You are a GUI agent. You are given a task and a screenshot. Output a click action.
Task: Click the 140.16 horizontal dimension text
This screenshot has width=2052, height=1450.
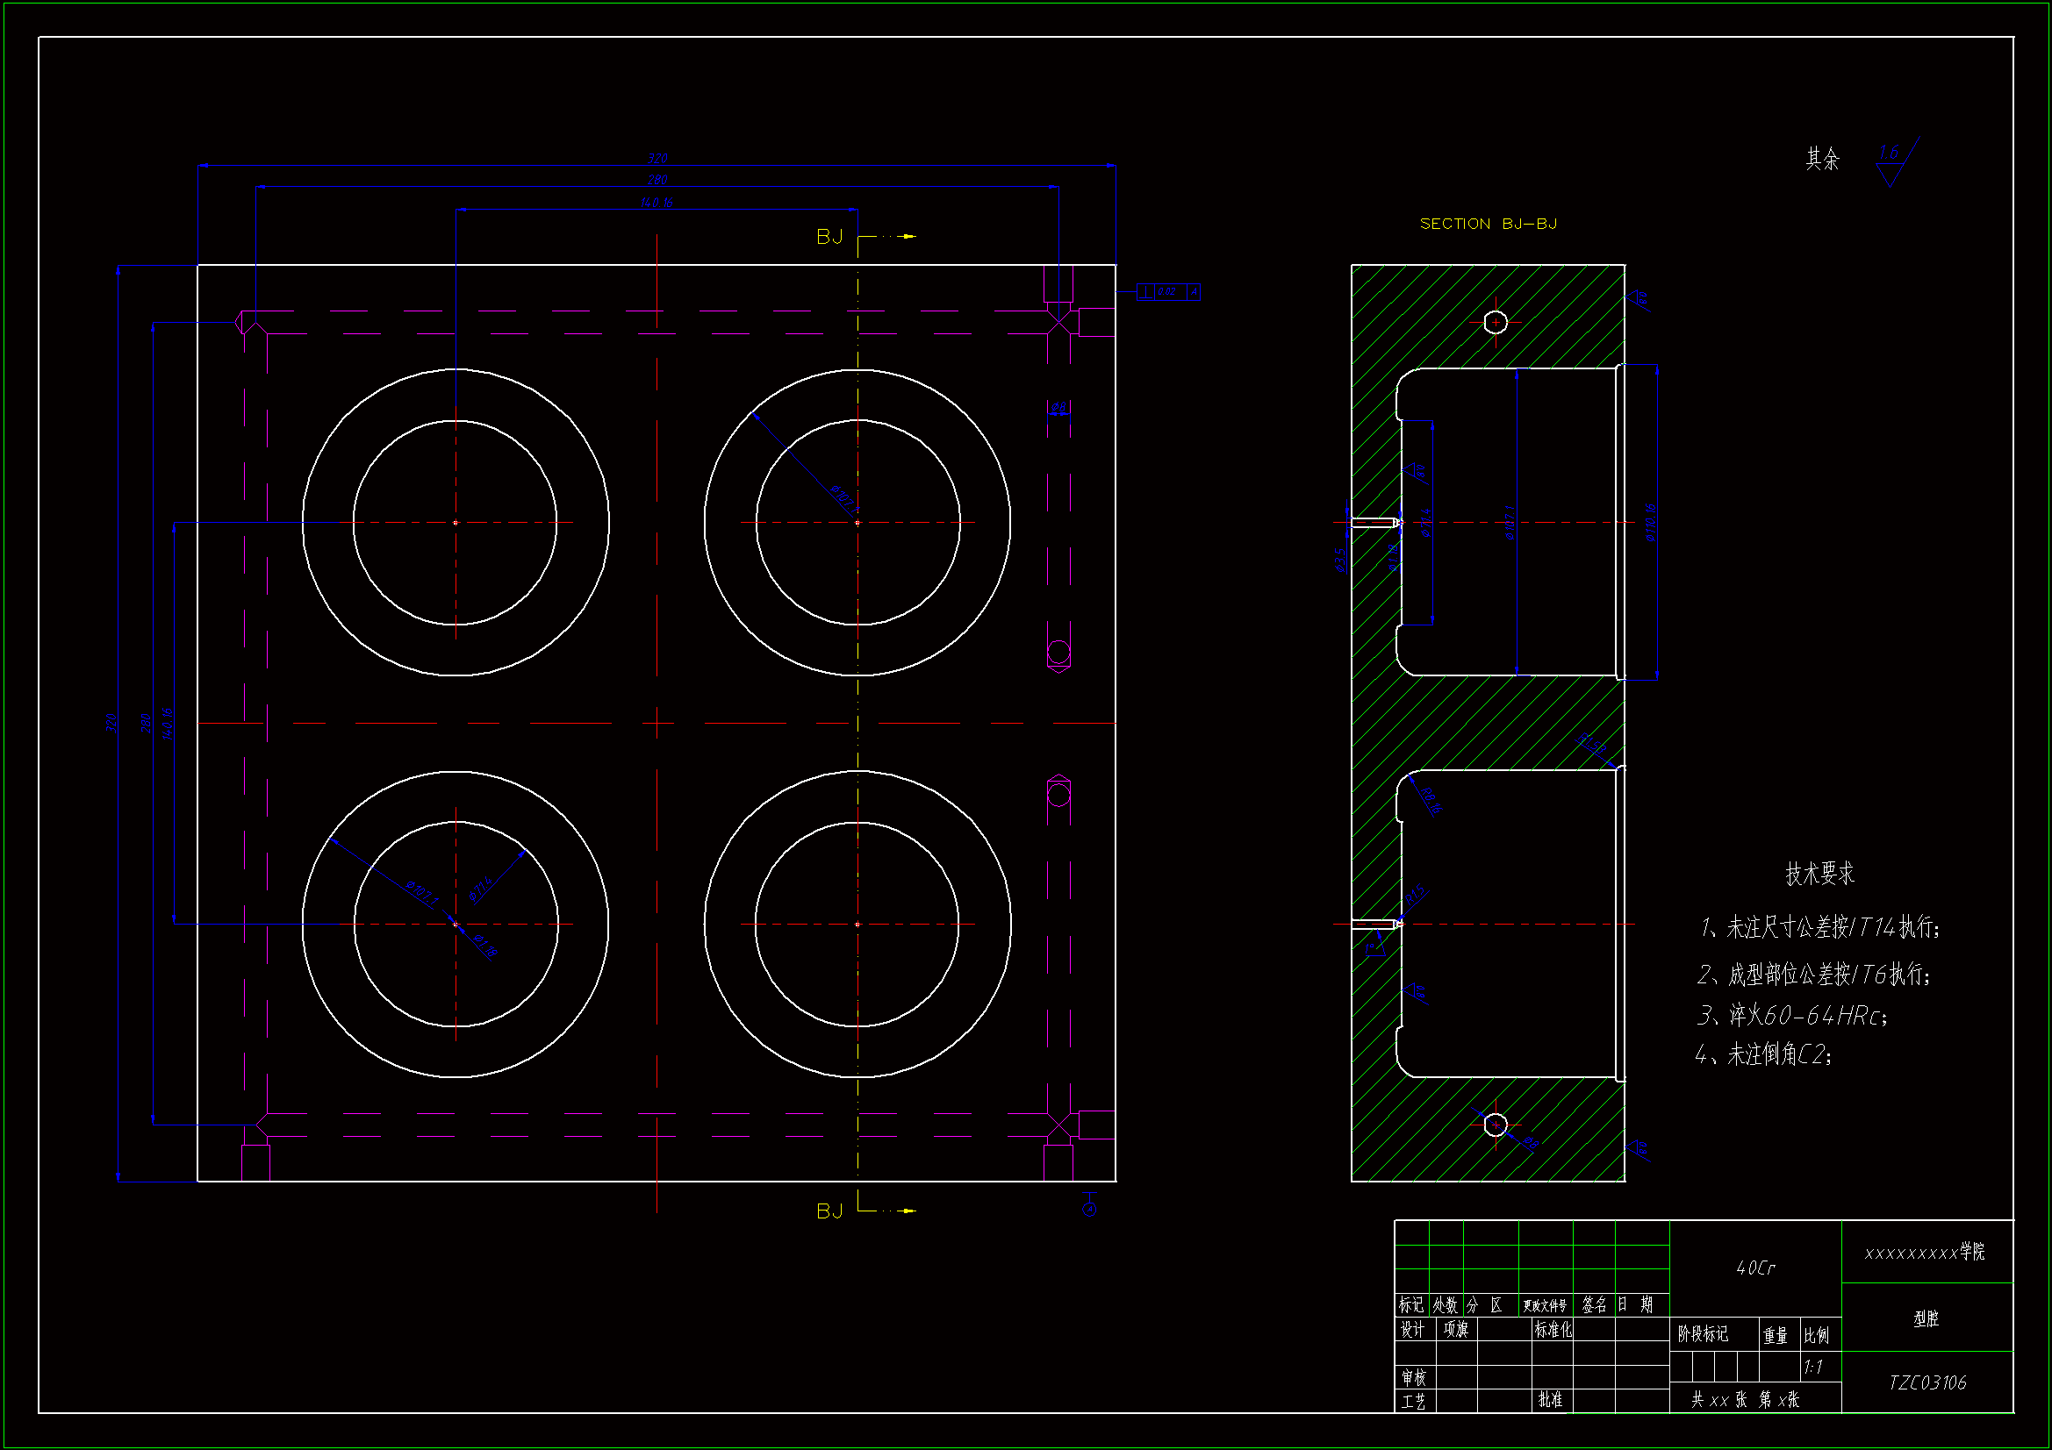(656, 203)
